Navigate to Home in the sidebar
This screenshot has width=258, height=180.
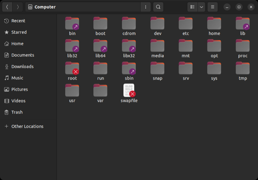click(28, 44)
